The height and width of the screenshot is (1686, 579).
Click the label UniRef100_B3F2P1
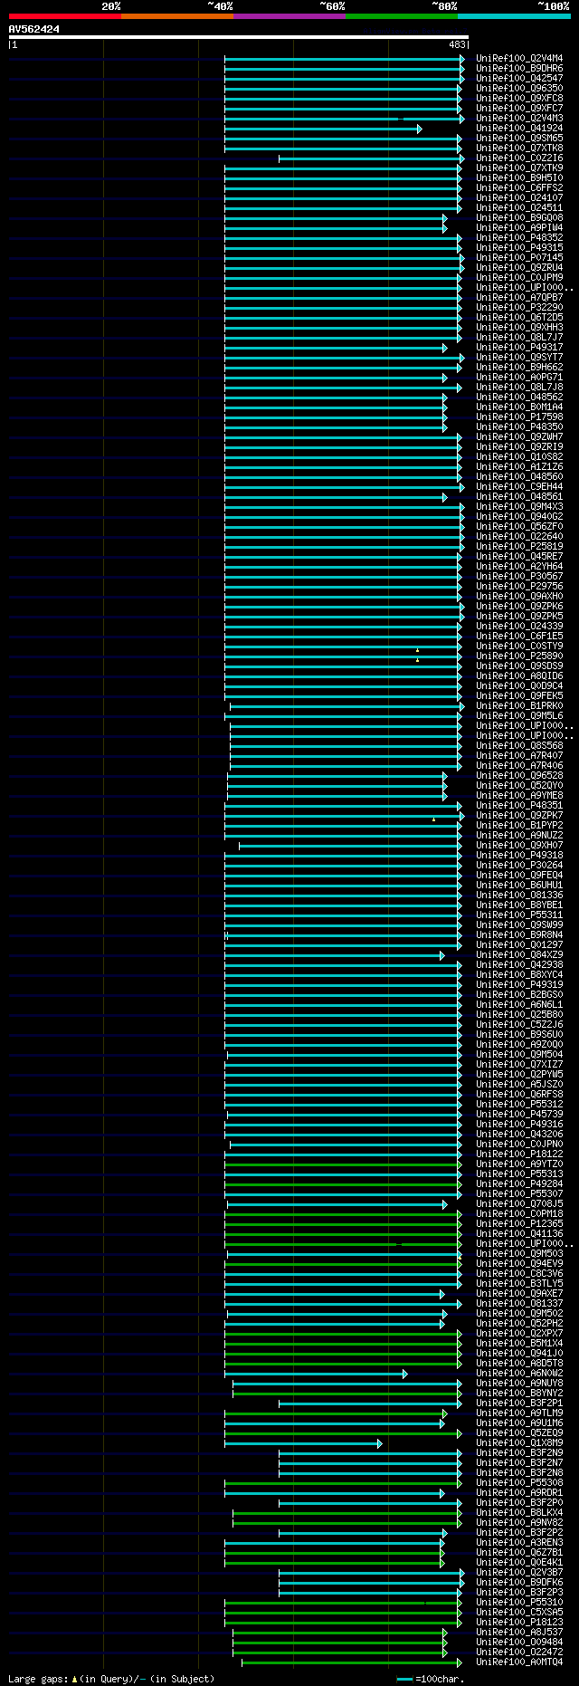[x=519, y=1403]
